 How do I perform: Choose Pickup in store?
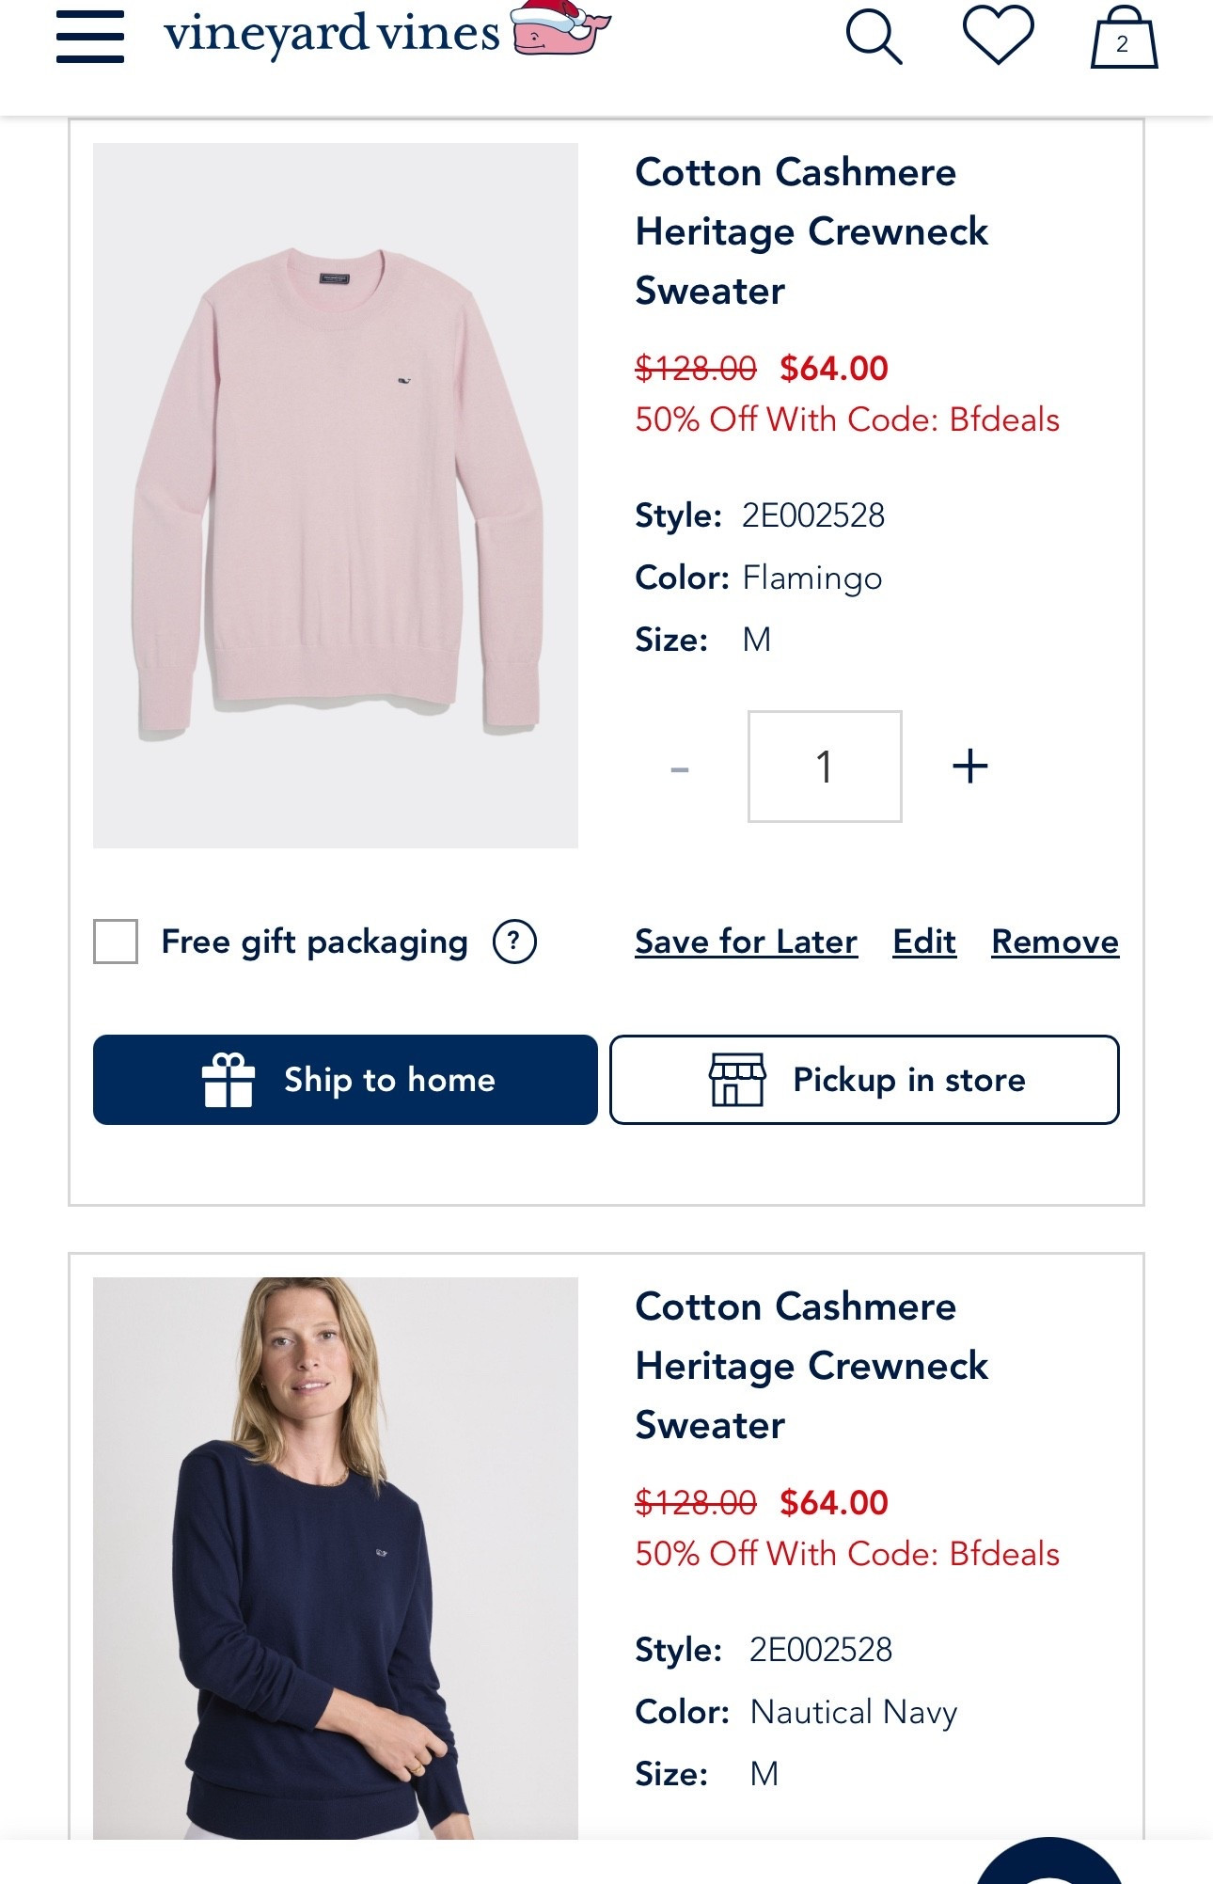pyautogui.click(x=864, y=1080)
